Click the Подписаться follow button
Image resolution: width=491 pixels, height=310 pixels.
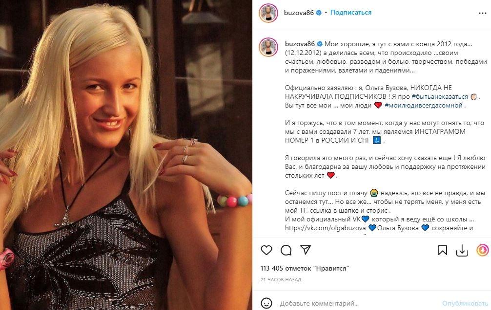[x=351, y=13]
